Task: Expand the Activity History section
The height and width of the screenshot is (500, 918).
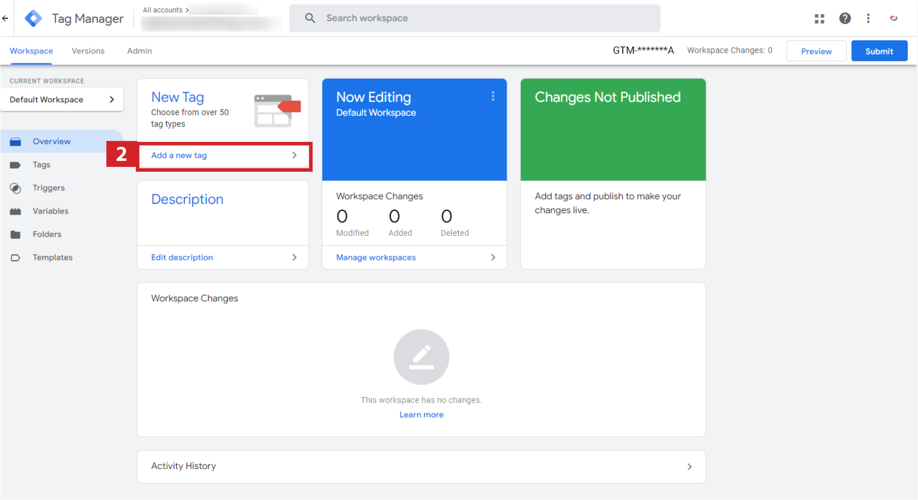Action: pyautogui.click(x=689, y=467)
